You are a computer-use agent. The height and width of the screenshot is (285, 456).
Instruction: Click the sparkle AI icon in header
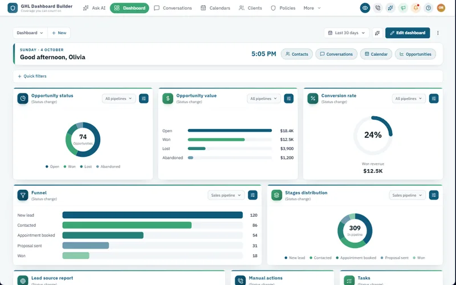pyautogui.click(x=390, y=8)
